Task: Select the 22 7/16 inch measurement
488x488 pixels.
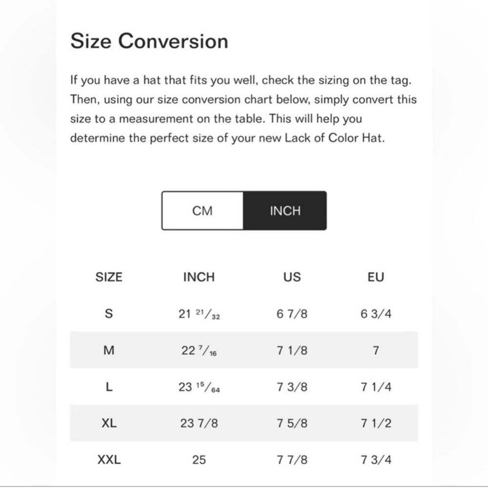Action: tap(199, 350)
